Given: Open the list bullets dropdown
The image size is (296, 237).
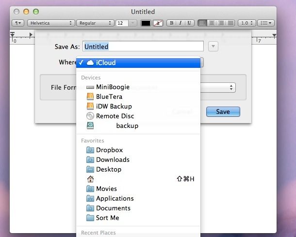Looking at the screenshot, I should [x=266, y=23].
